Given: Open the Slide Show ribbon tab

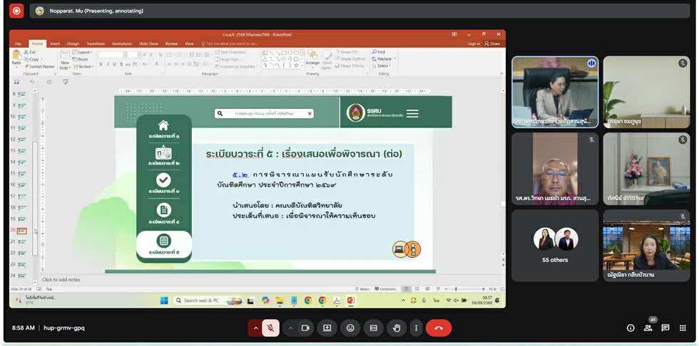Looking at the screenshot, I should [148, 43].
